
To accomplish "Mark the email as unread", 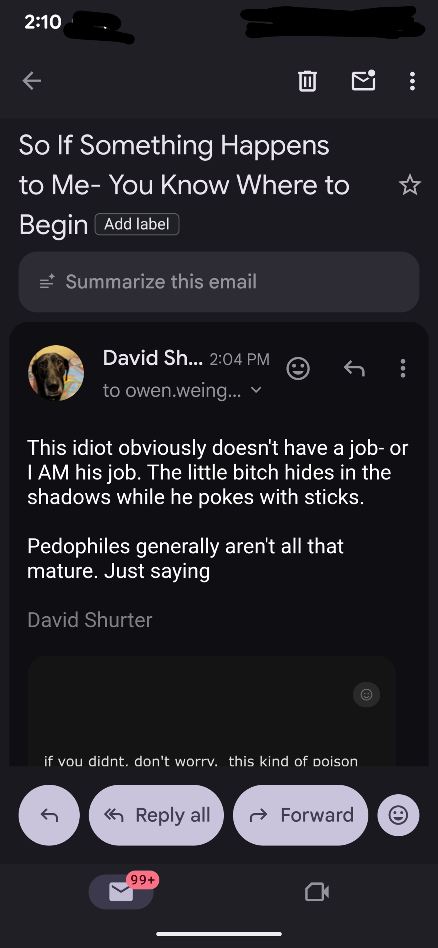I will [x=363, y=81].
